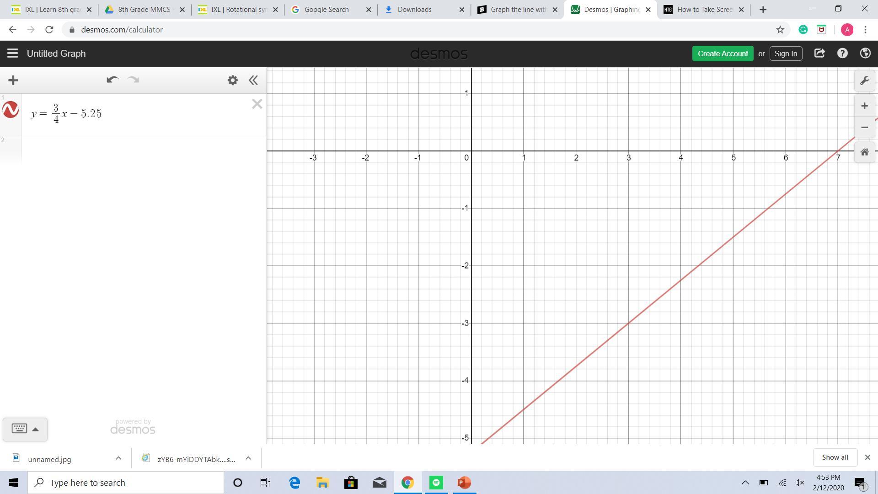The width and height of the screenshot is (878, 494).
Task: Click the Sign In button
Action: point(786,54)
